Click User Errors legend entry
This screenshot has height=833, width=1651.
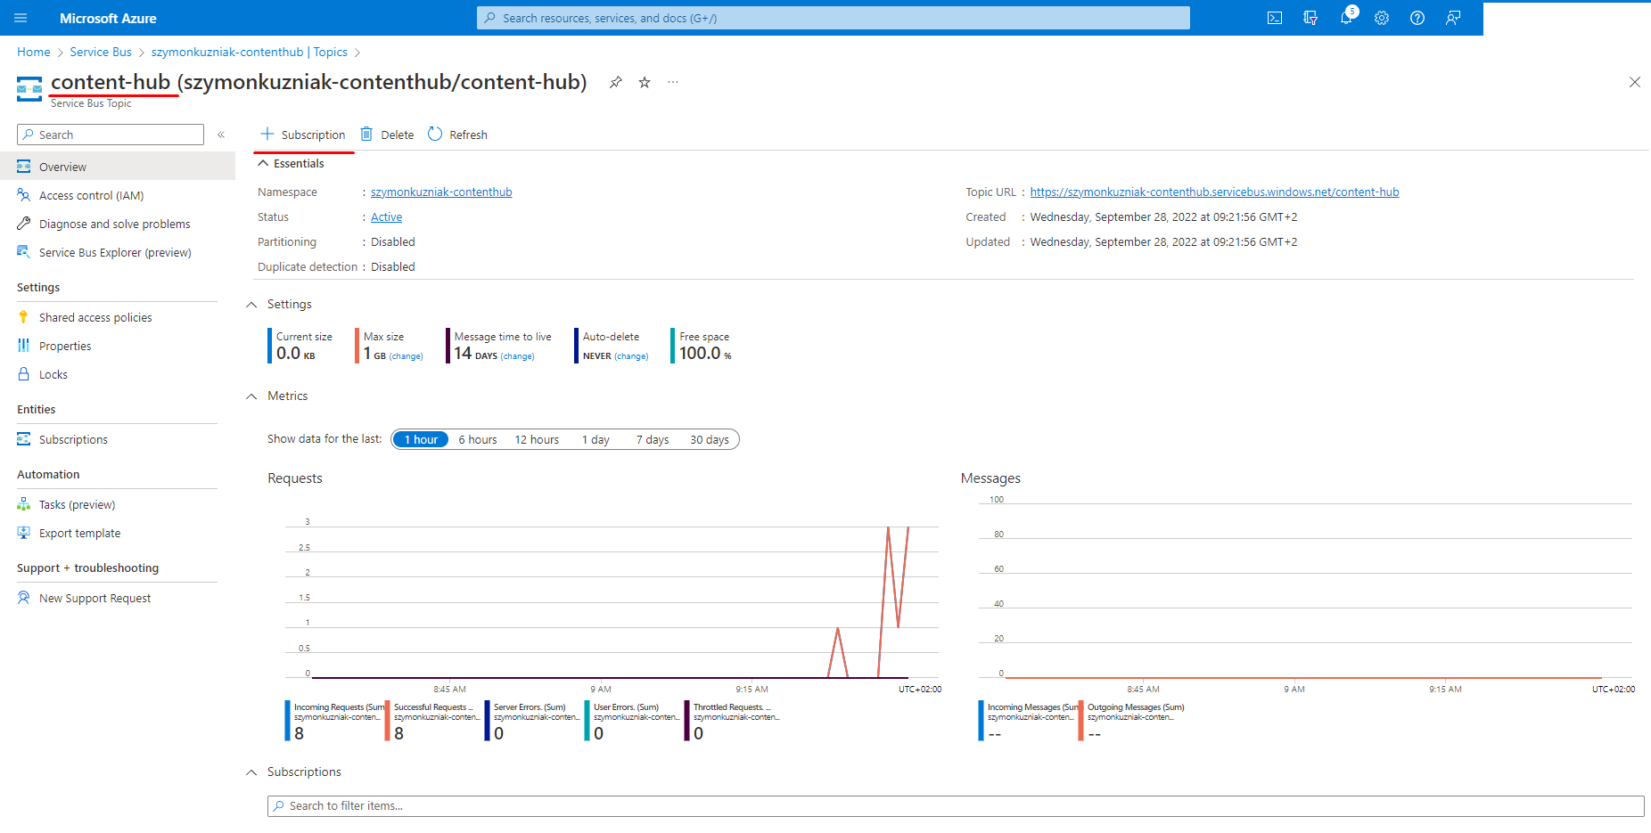pos(632,721)
